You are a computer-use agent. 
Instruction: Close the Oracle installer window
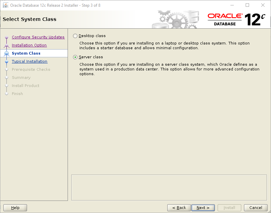[x=263, y=5]
